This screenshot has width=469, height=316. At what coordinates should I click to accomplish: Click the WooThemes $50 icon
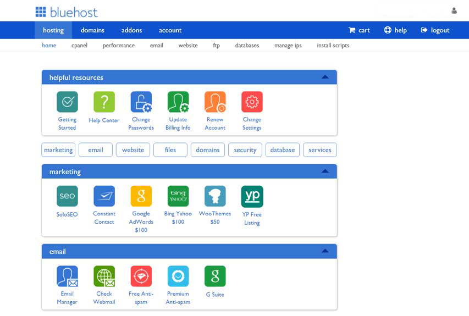tap(215, 196)
